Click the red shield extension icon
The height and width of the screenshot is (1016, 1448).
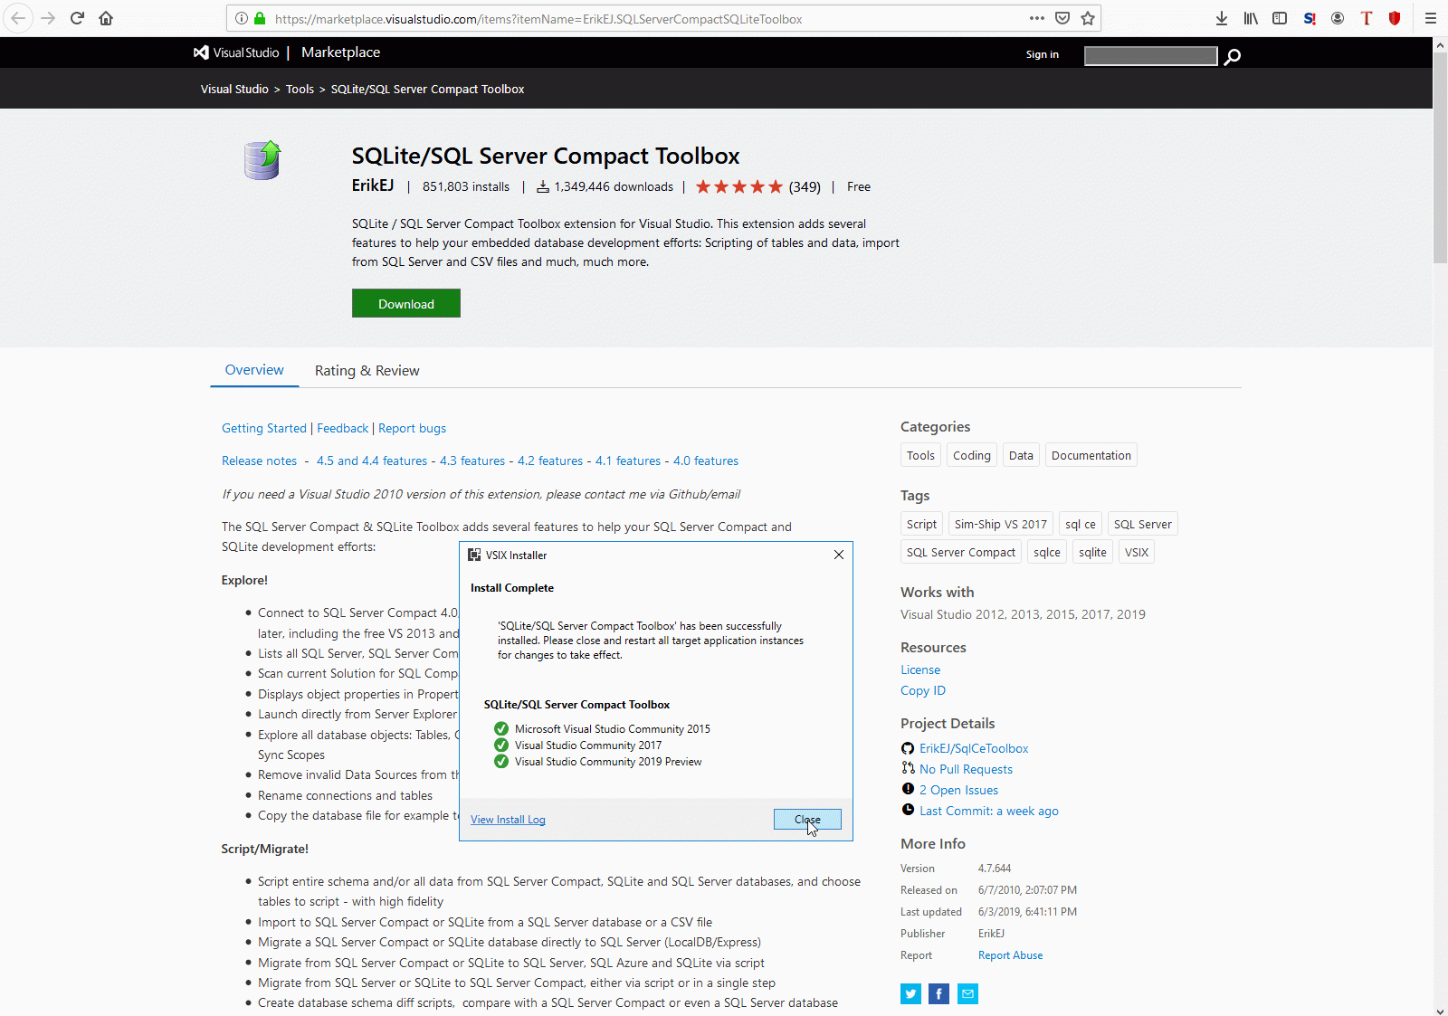click(x=1395, y=18)
